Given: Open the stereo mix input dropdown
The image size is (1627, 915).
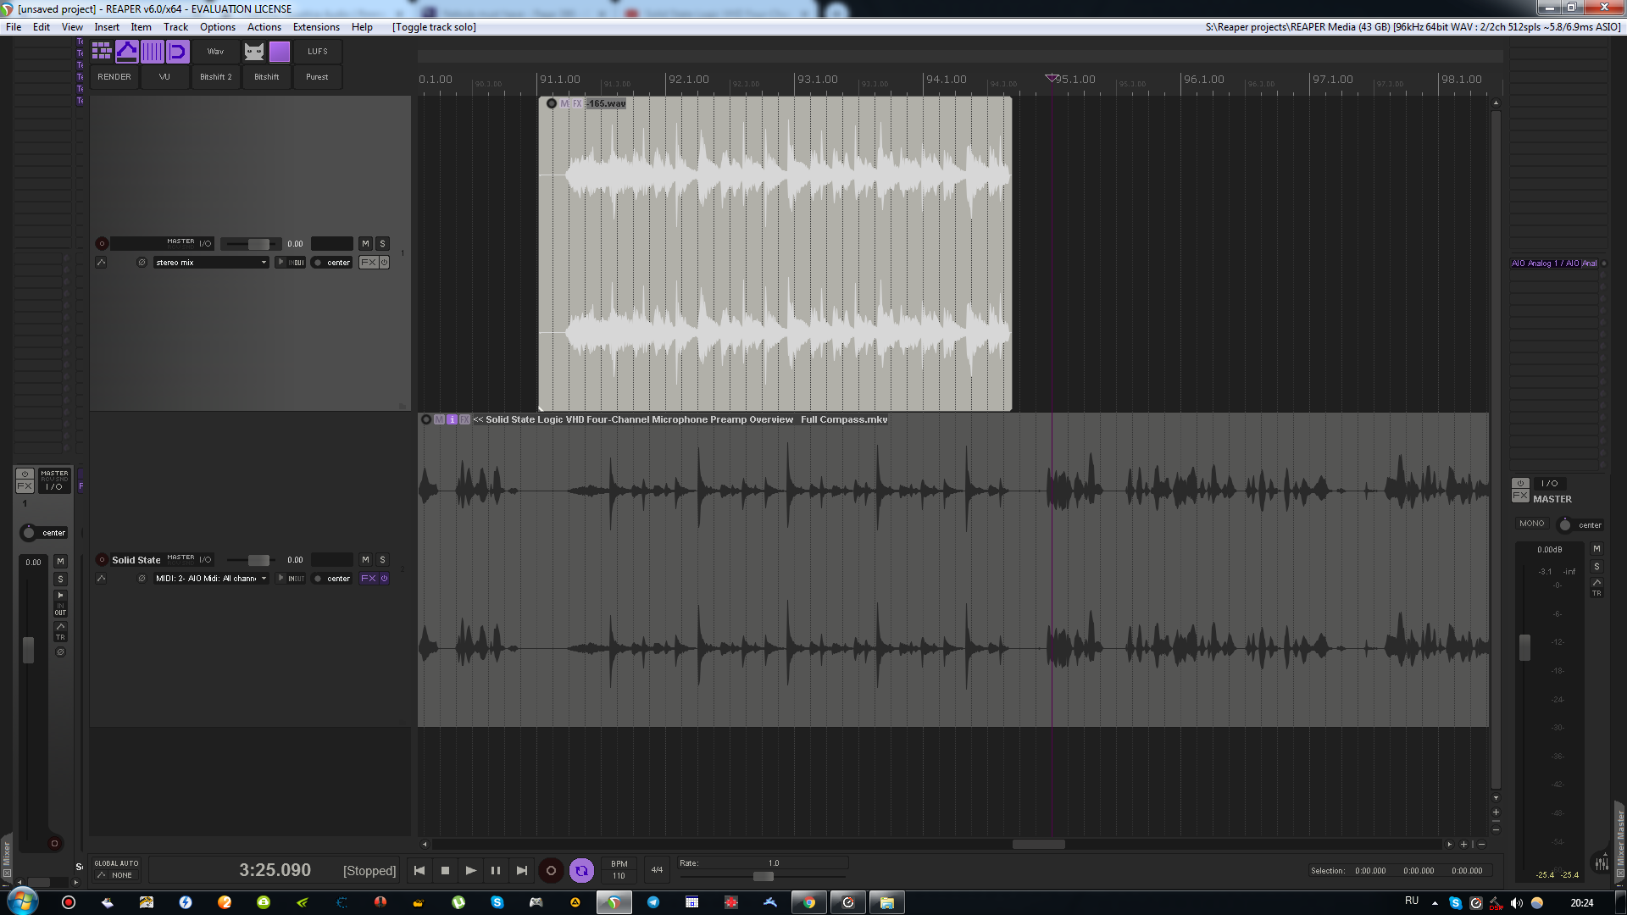Looking at the screenshot, I should point(211,263).
